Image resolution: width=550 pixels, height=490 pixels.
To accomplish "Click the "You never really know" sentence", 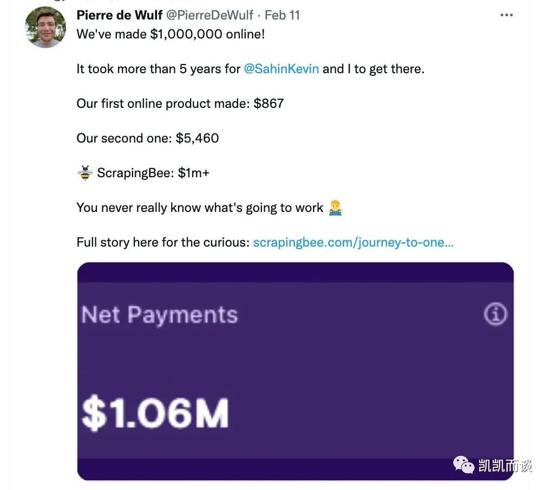I will pyautogui.click(x=200, y=208).
